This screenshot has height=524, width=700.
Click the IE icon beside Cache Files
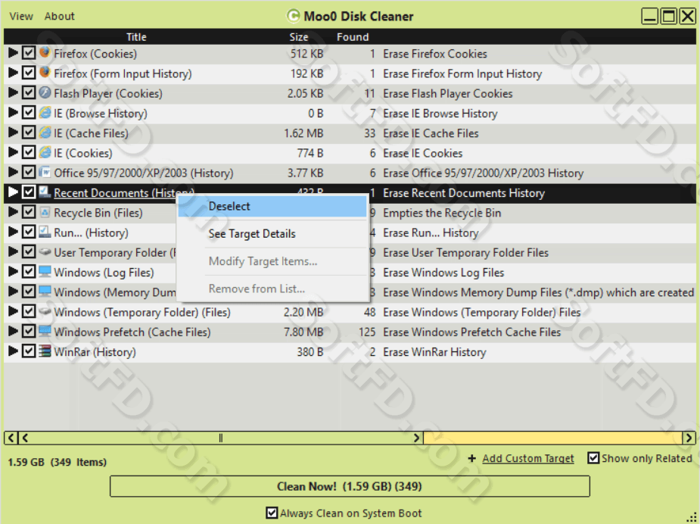[45, 133]
